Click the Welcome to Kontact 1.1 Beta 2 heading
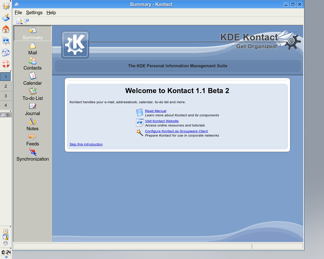 click(x=177, y=91)
